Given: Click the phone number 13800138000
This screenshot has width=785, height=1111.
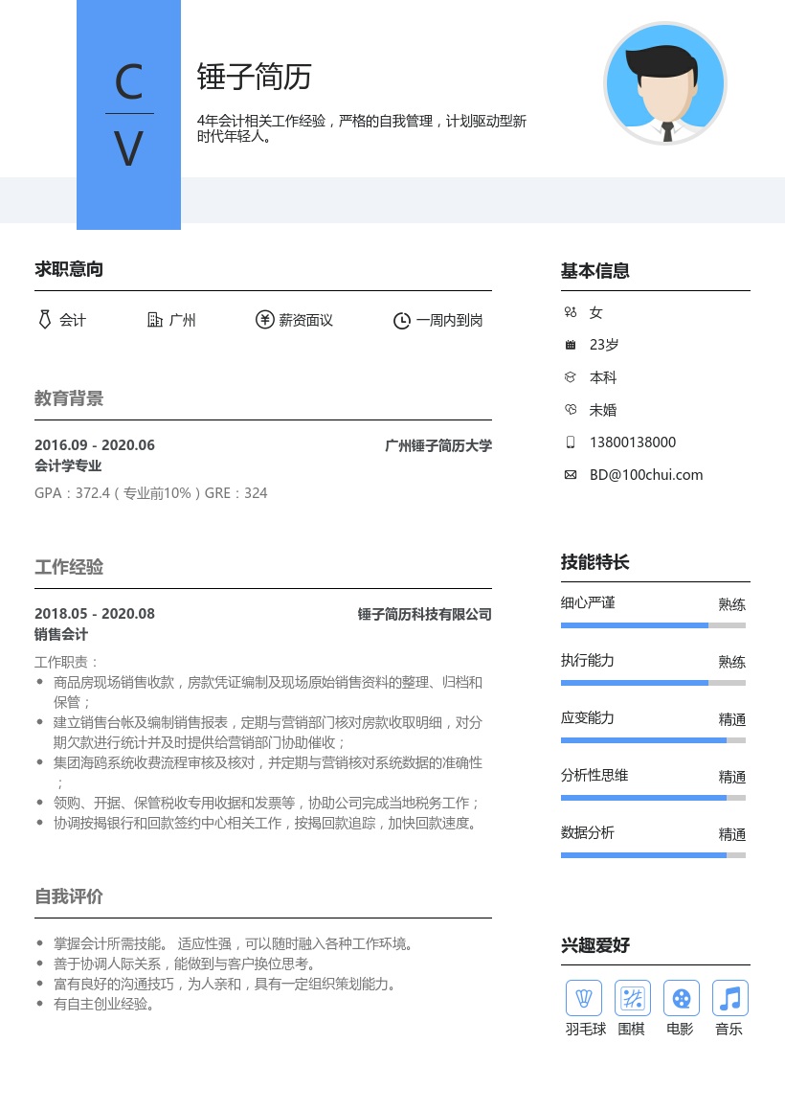Looking at the screenshot, I should point(633,442).
